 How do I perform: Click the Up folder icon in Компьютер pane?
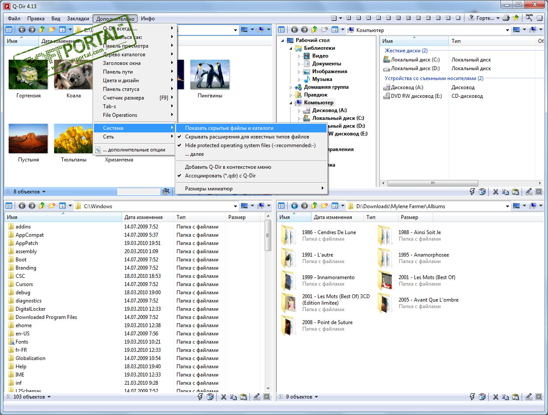click(x=314, y=30)
